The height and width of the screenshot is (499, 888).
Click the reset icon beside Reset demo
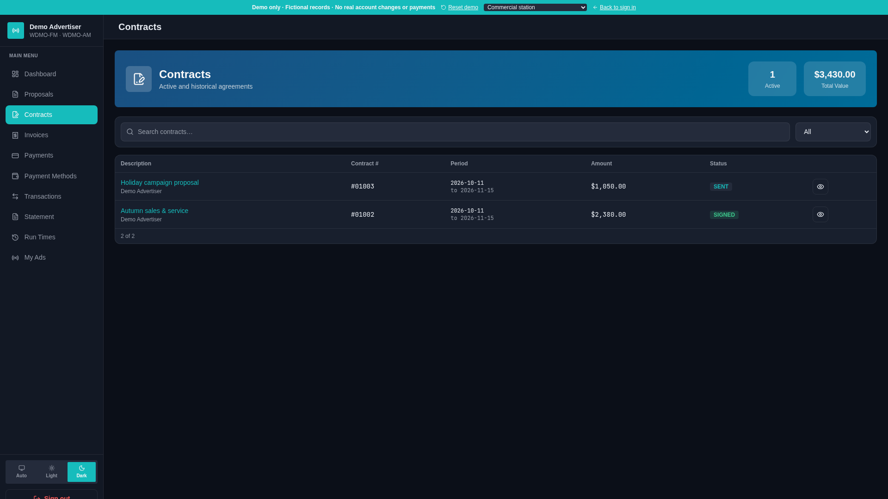[444, 7]
